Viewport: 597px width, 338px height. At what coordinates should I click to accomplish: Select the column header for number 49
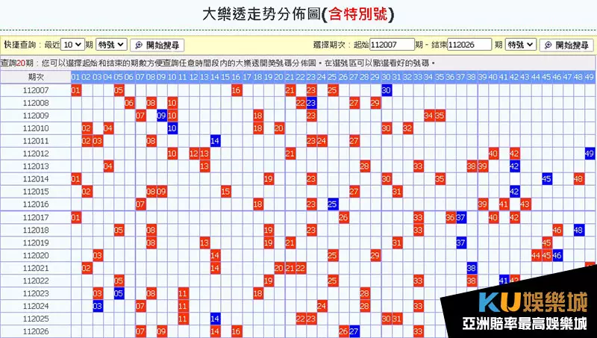(590, 77)
